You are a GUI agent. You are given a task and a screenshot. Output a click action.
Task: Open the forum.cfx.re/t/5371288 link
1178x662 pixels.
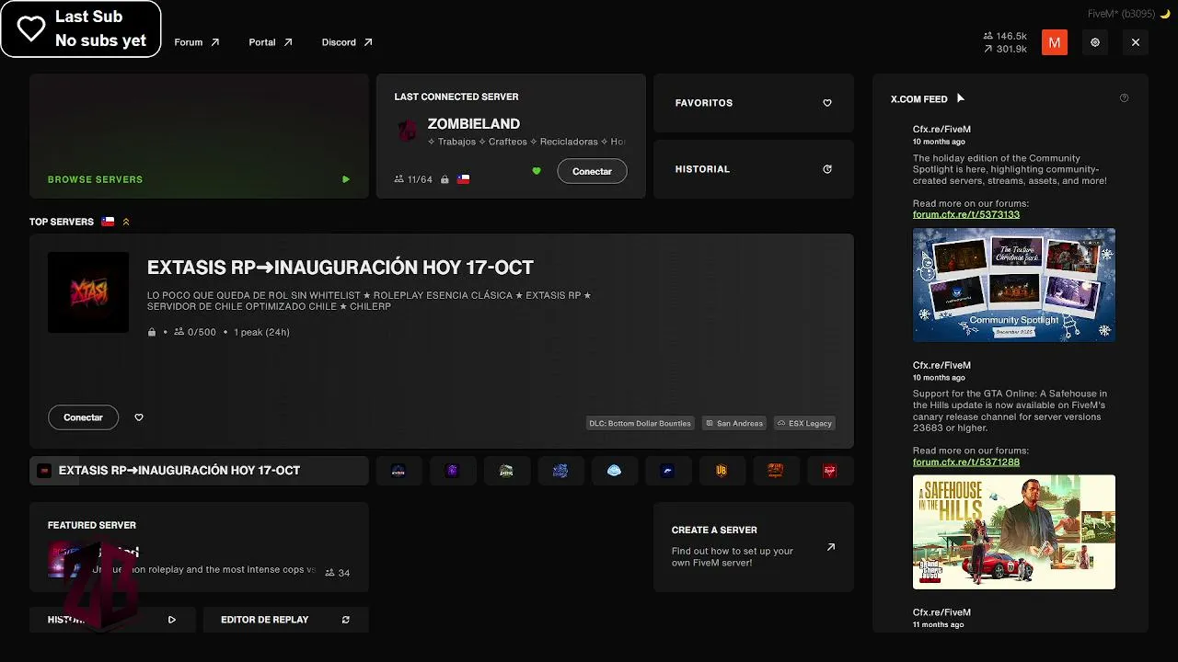point(966,462)
